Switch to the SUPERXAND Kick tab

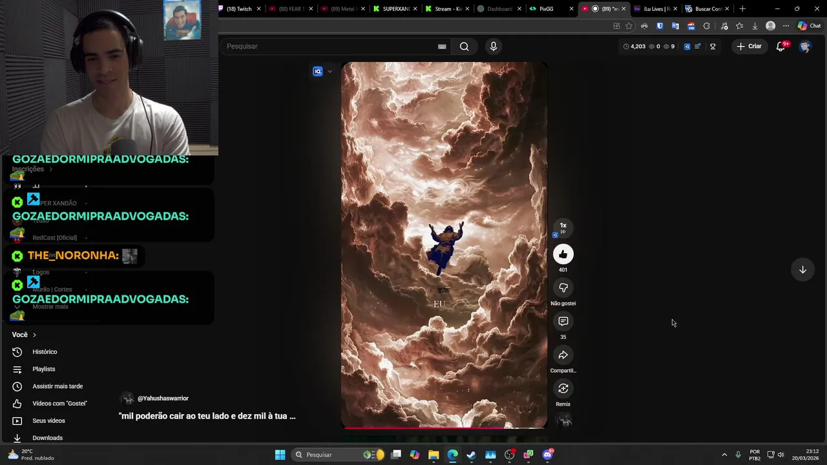(x=392, y=9)
